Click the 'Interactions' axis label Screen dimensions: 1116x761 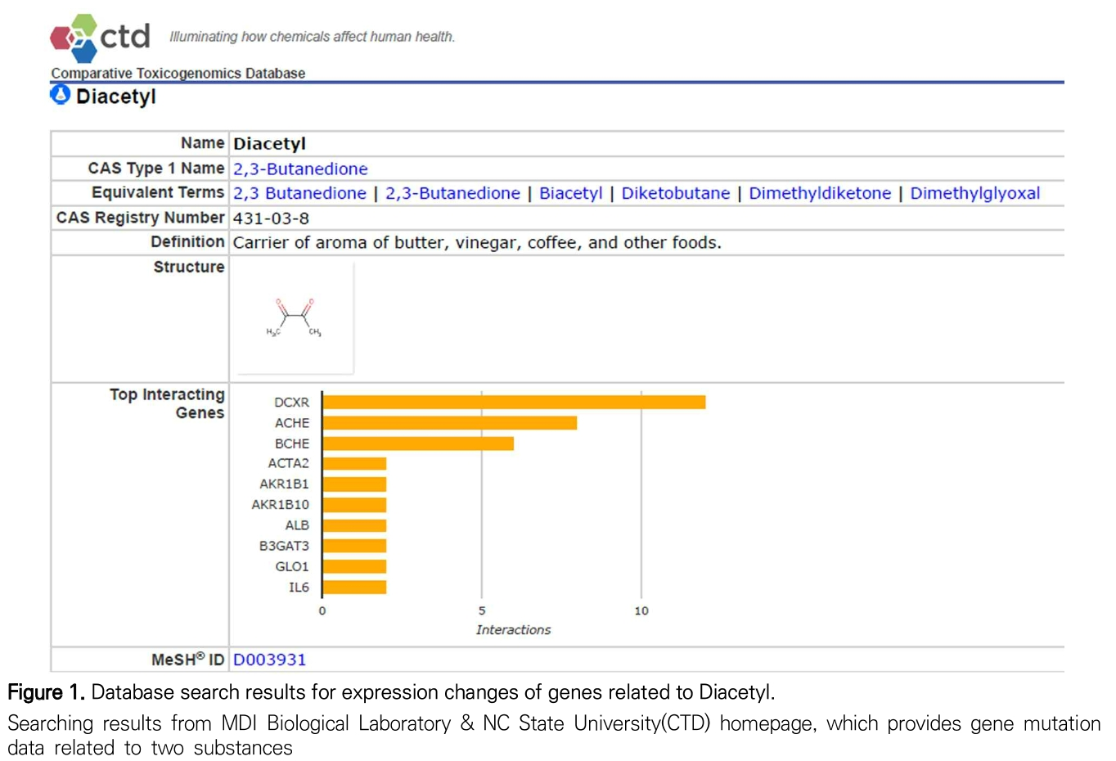[x=513, y=629]
